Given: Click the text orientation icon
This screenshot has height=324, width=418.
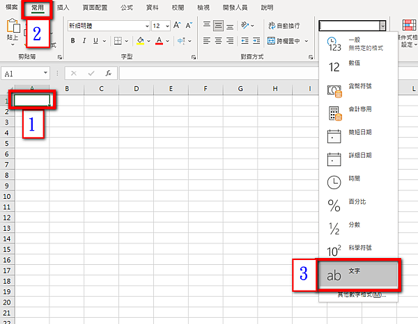Looking at the screenshot, I should (x=245, y=25).
